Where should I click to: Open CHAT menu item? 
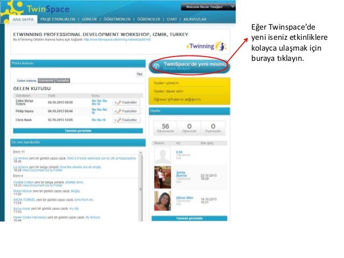[172, 19]
